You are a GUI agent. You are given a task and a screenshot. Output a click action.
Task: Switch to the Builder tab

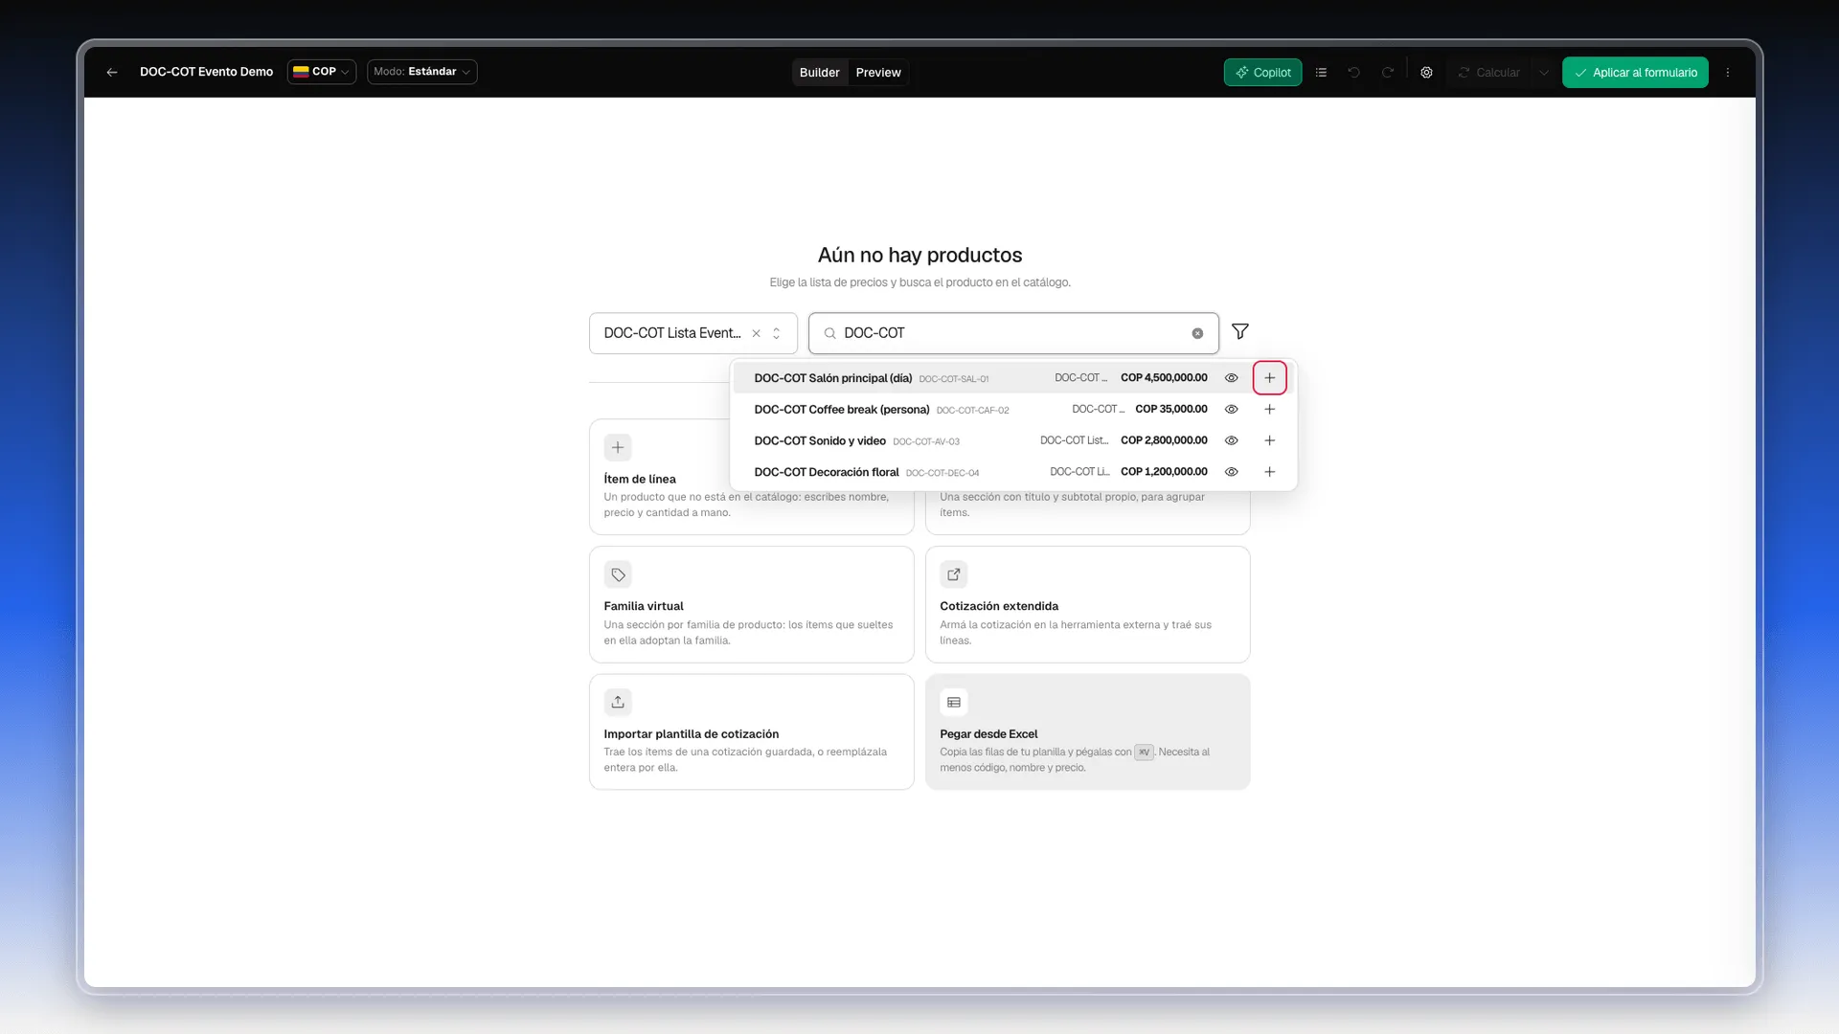coord(819,73)
